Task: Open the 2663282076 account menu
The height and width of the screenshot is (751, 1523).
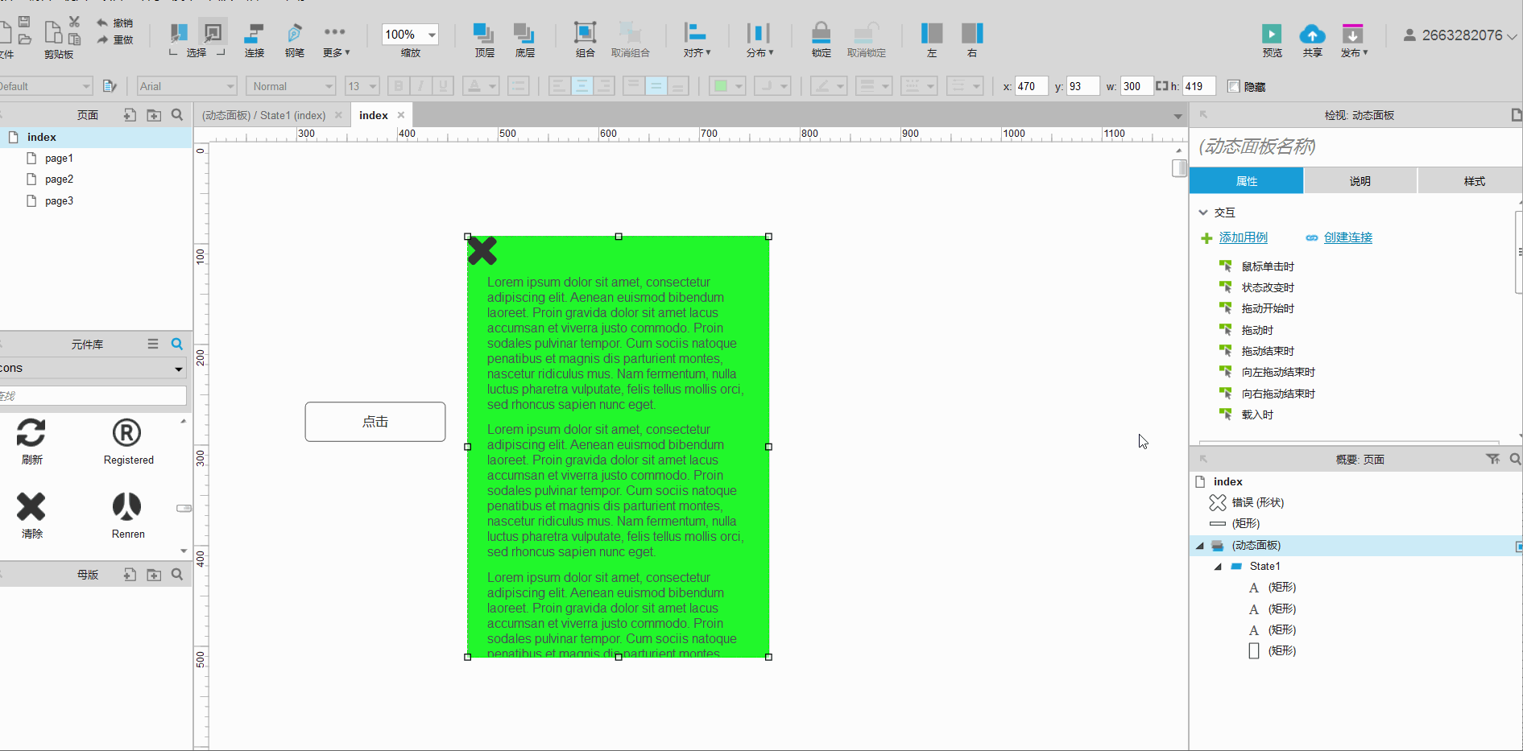Action: tap(1460, 35)
